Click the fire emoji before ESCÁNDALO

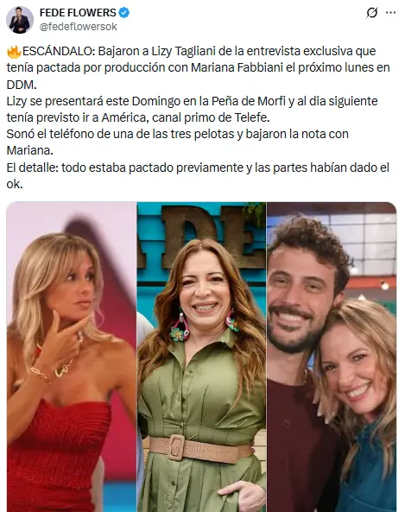coord(14,51)
